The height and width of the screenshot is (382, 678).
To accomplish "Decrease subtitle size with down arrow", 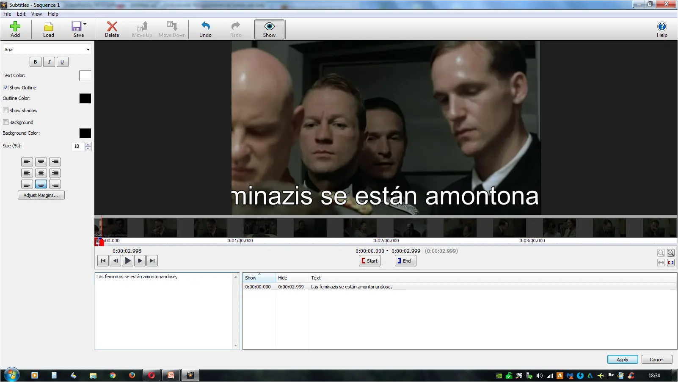I will pos(88,149).
